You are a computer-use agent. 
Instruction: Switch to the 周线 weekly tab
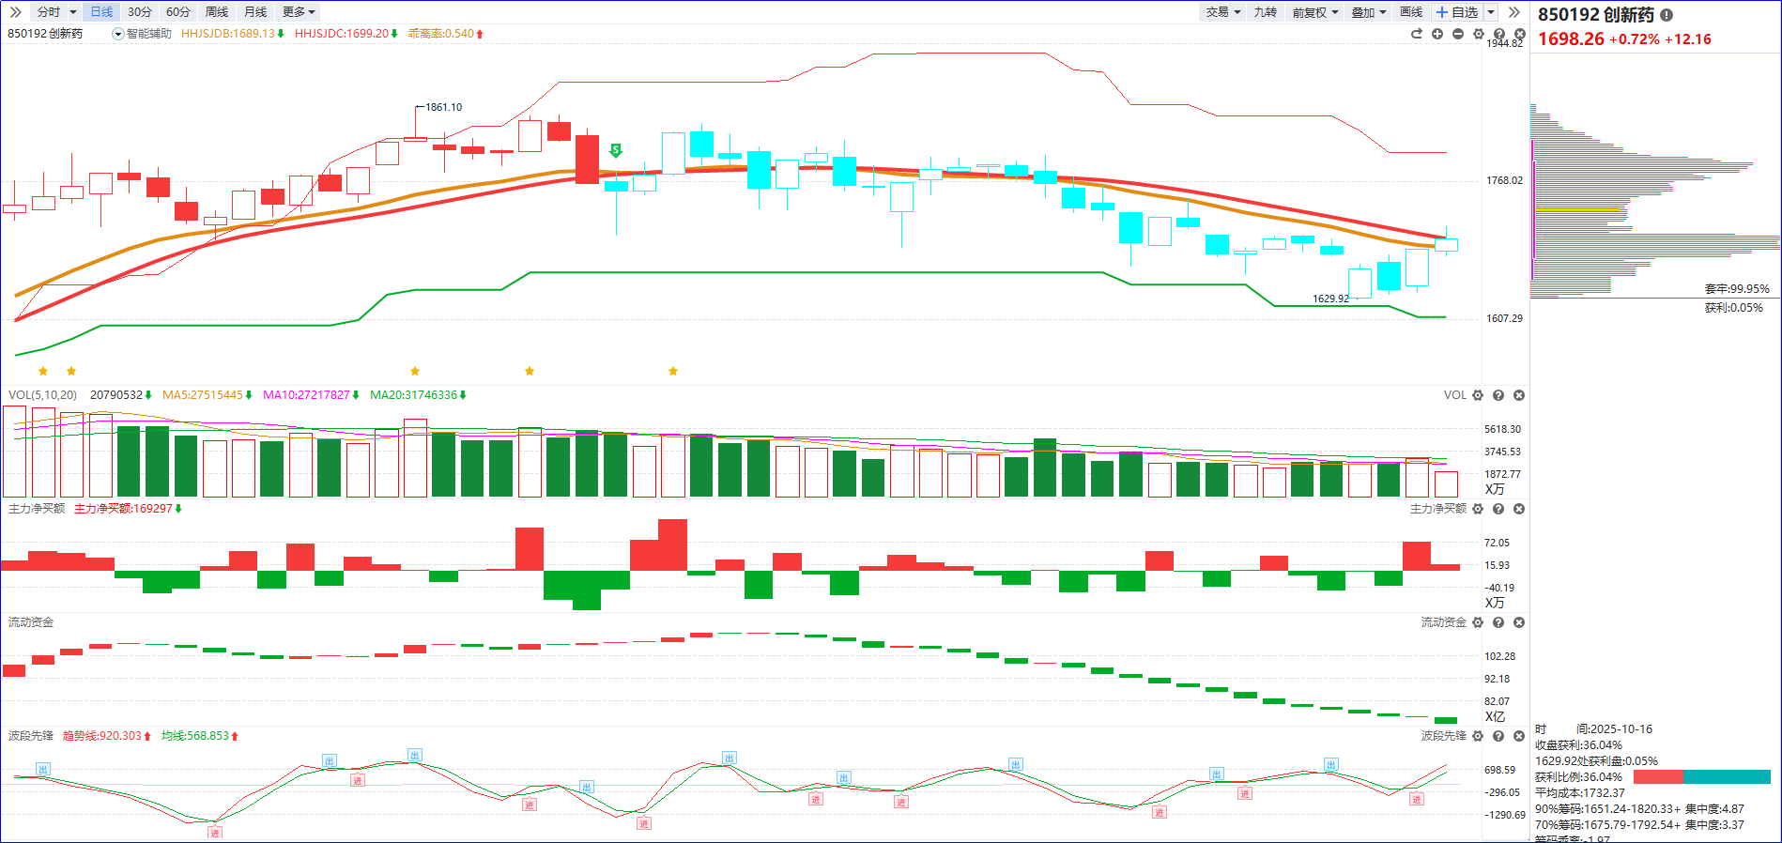[216, 12]
